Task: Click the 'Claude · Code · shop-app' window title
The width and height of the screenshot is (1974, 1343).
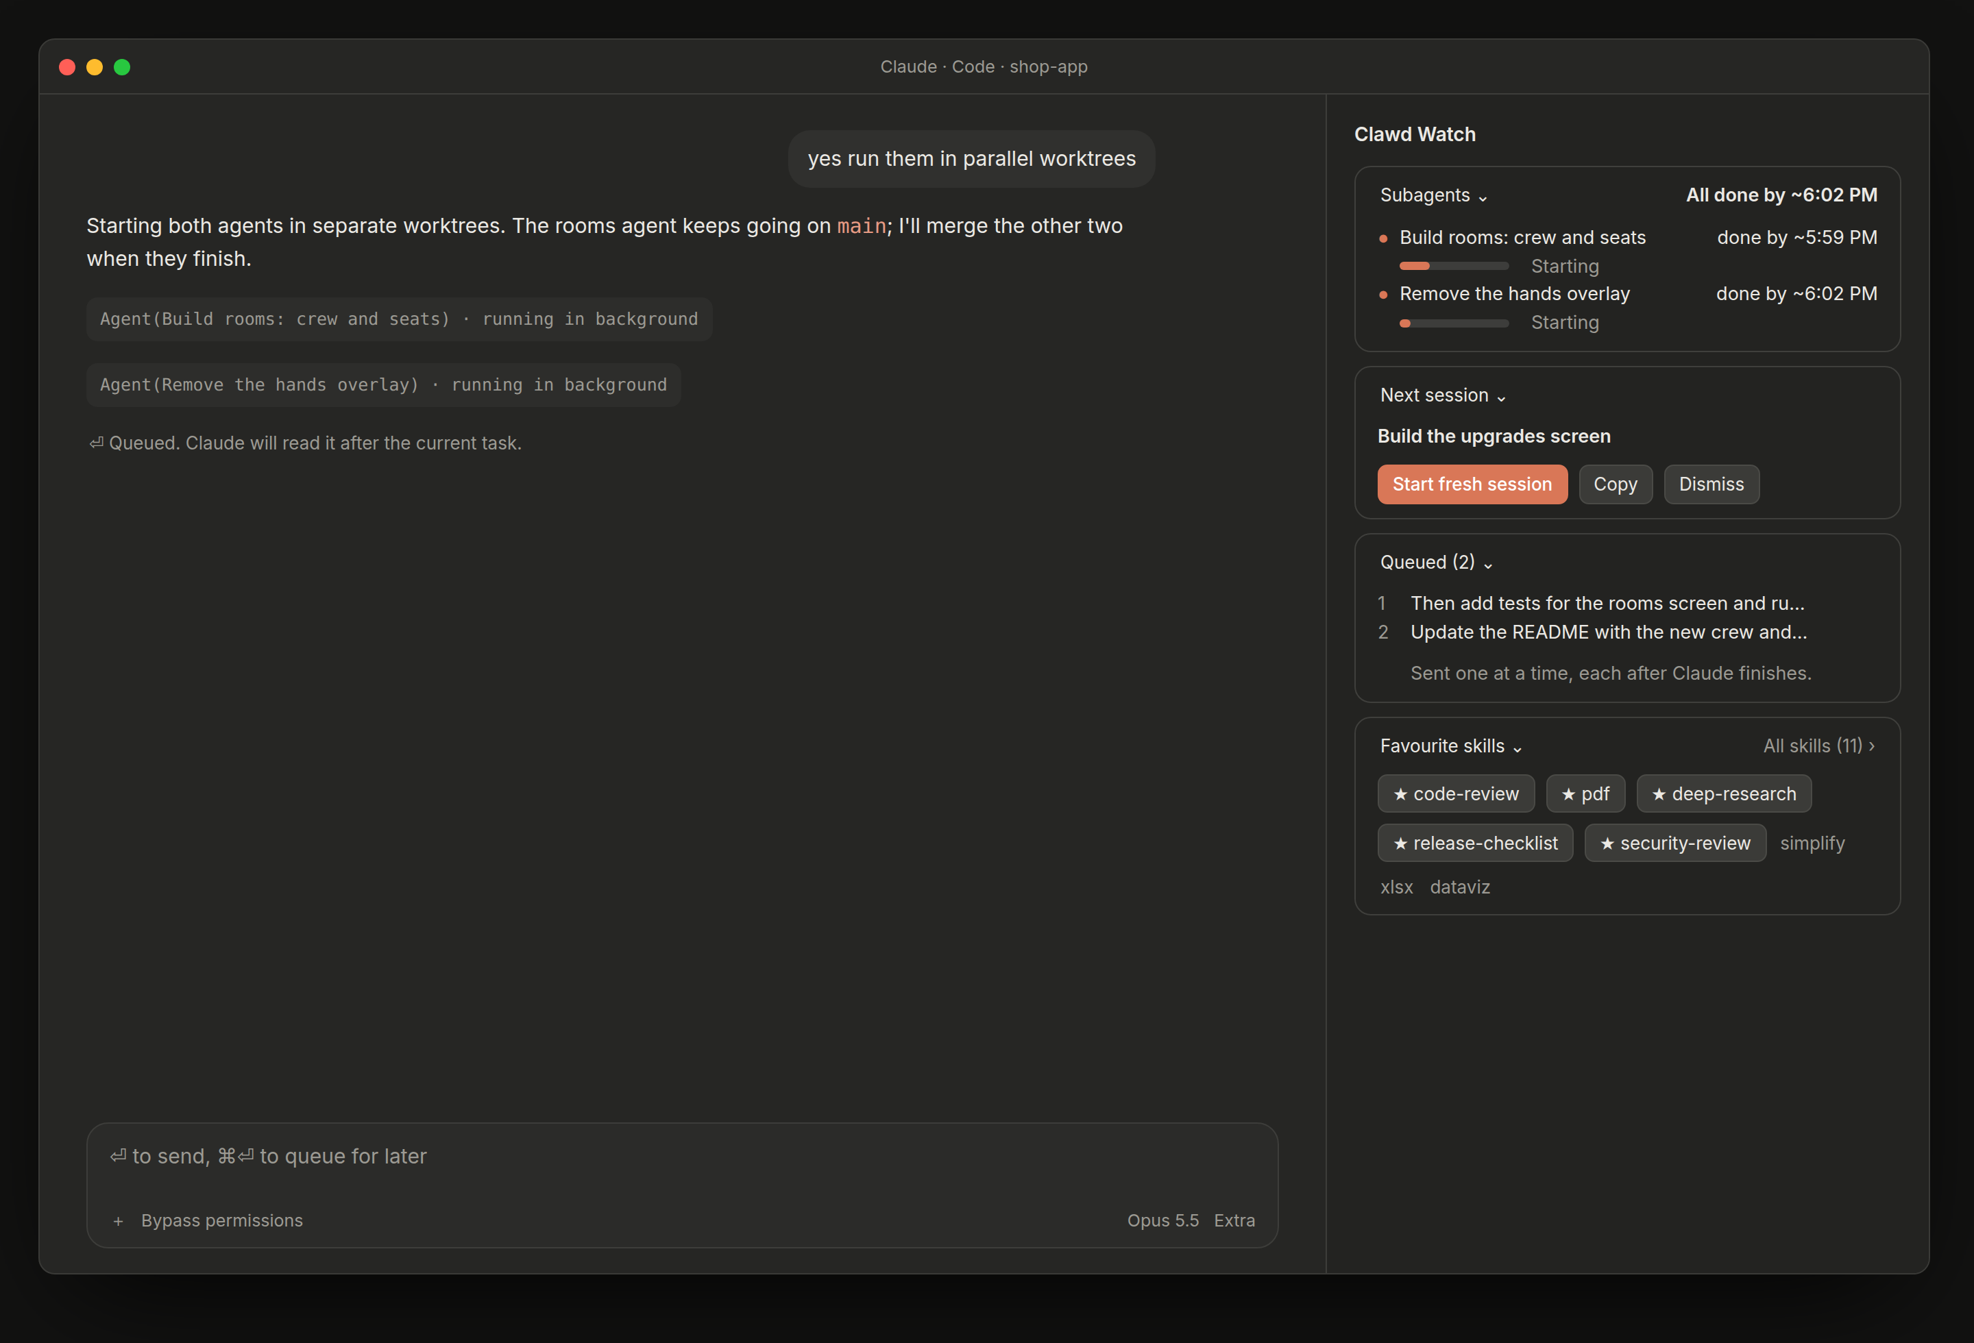Action: 984,67
